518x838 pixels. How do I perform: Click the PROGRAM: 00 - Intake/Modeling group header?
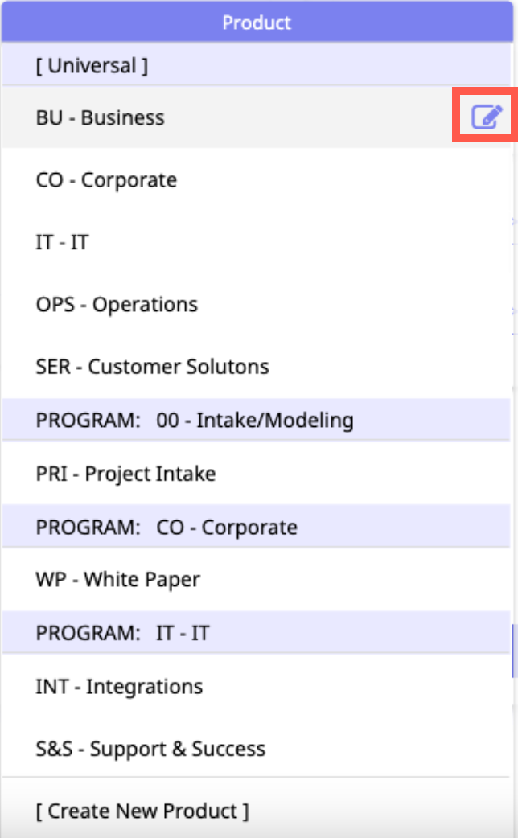195,420
